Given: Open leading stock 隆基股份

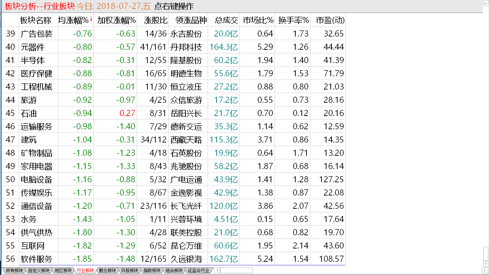Looking at the screenshot, I should point(186,60).
